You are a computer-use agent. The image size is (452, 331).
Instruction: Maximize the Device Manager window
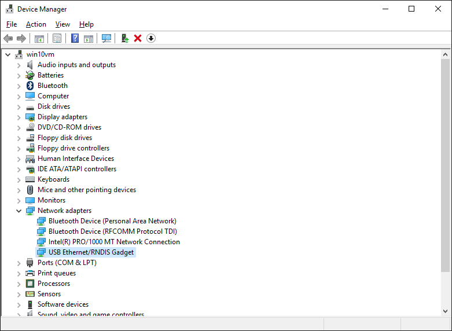411,9
